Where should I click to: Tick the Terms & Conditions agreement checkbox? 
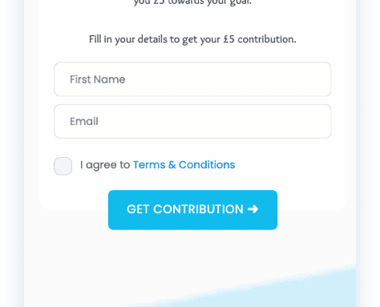pyautogui.click(x=63, y=166)
